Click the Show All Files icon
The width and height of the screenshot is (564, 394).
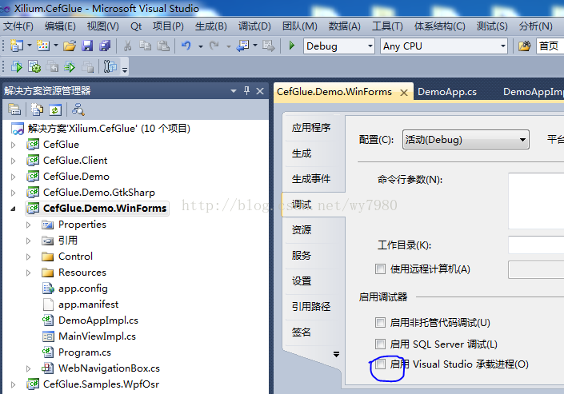pos(37,109)
